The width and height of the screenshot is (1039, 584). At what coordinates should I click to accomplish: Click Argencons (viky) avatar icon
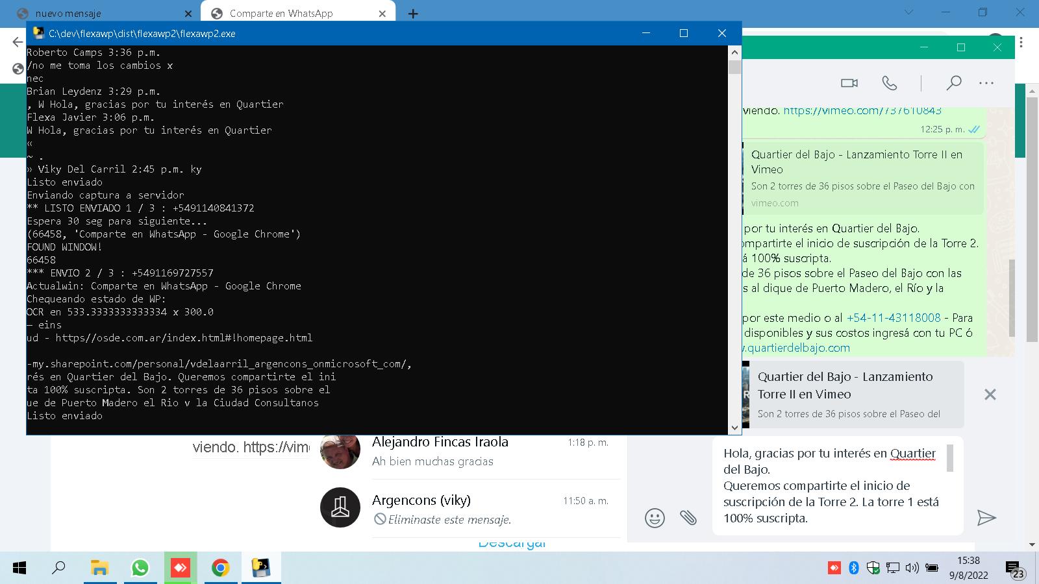(340, 507)
